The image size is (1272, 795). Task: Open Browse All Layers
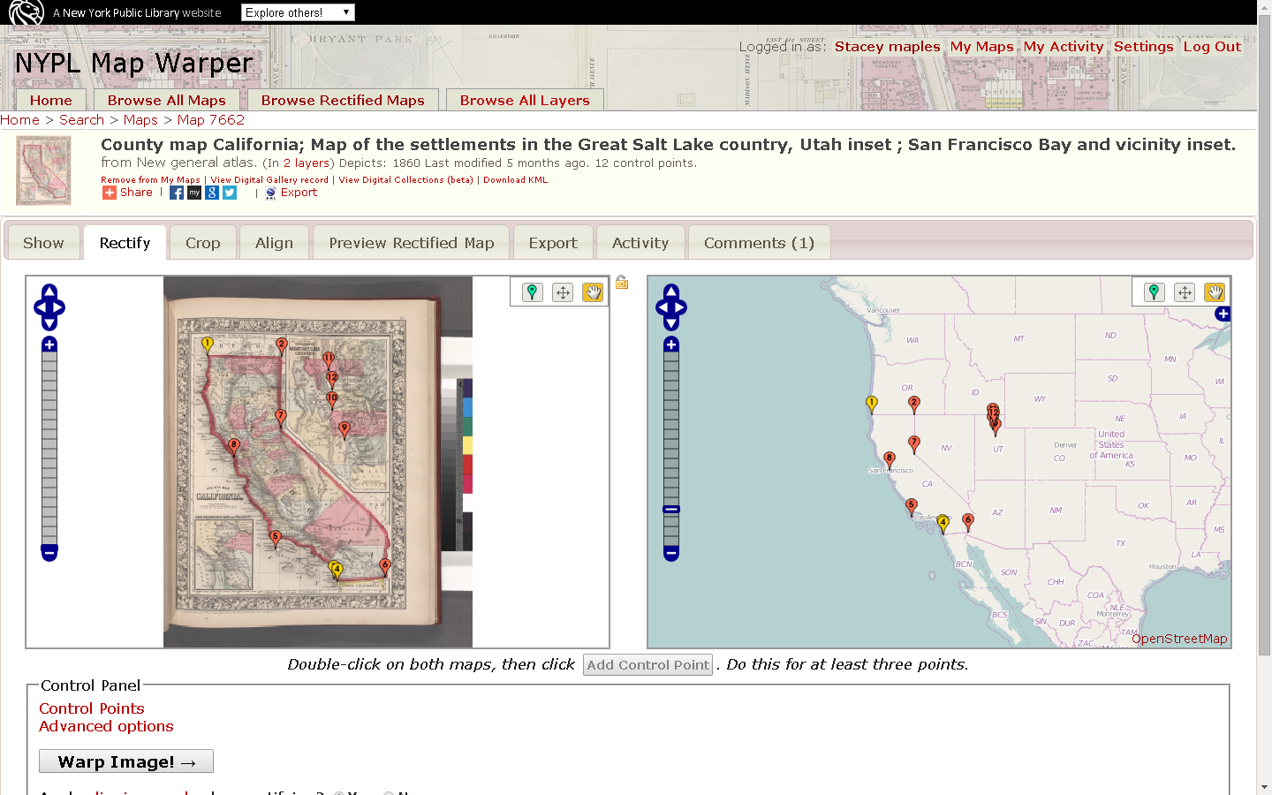(x=525, y=100)
